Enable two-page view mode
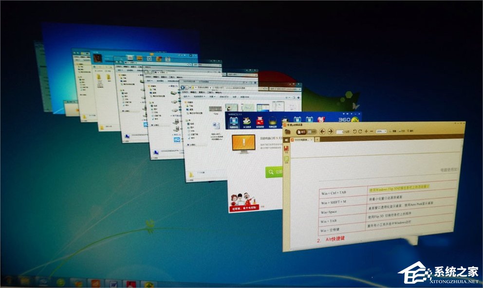 [x=311, y=131]
